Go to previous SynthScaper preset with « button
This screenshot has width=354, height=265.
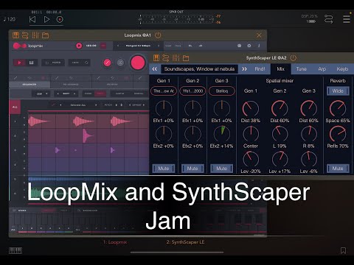pyautogui.click(x=155, y=69)
